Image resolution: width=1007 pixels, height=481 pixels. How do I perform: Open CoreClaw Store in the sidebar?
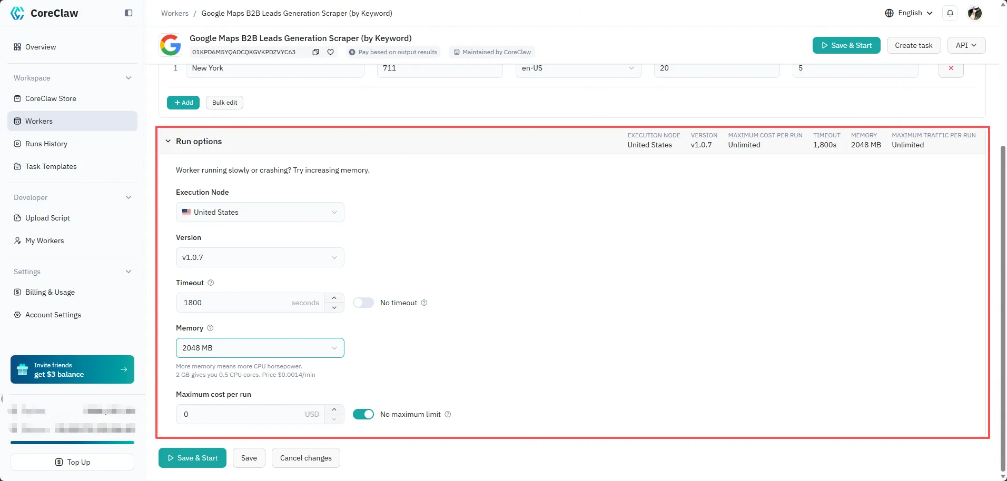point(72,98)
